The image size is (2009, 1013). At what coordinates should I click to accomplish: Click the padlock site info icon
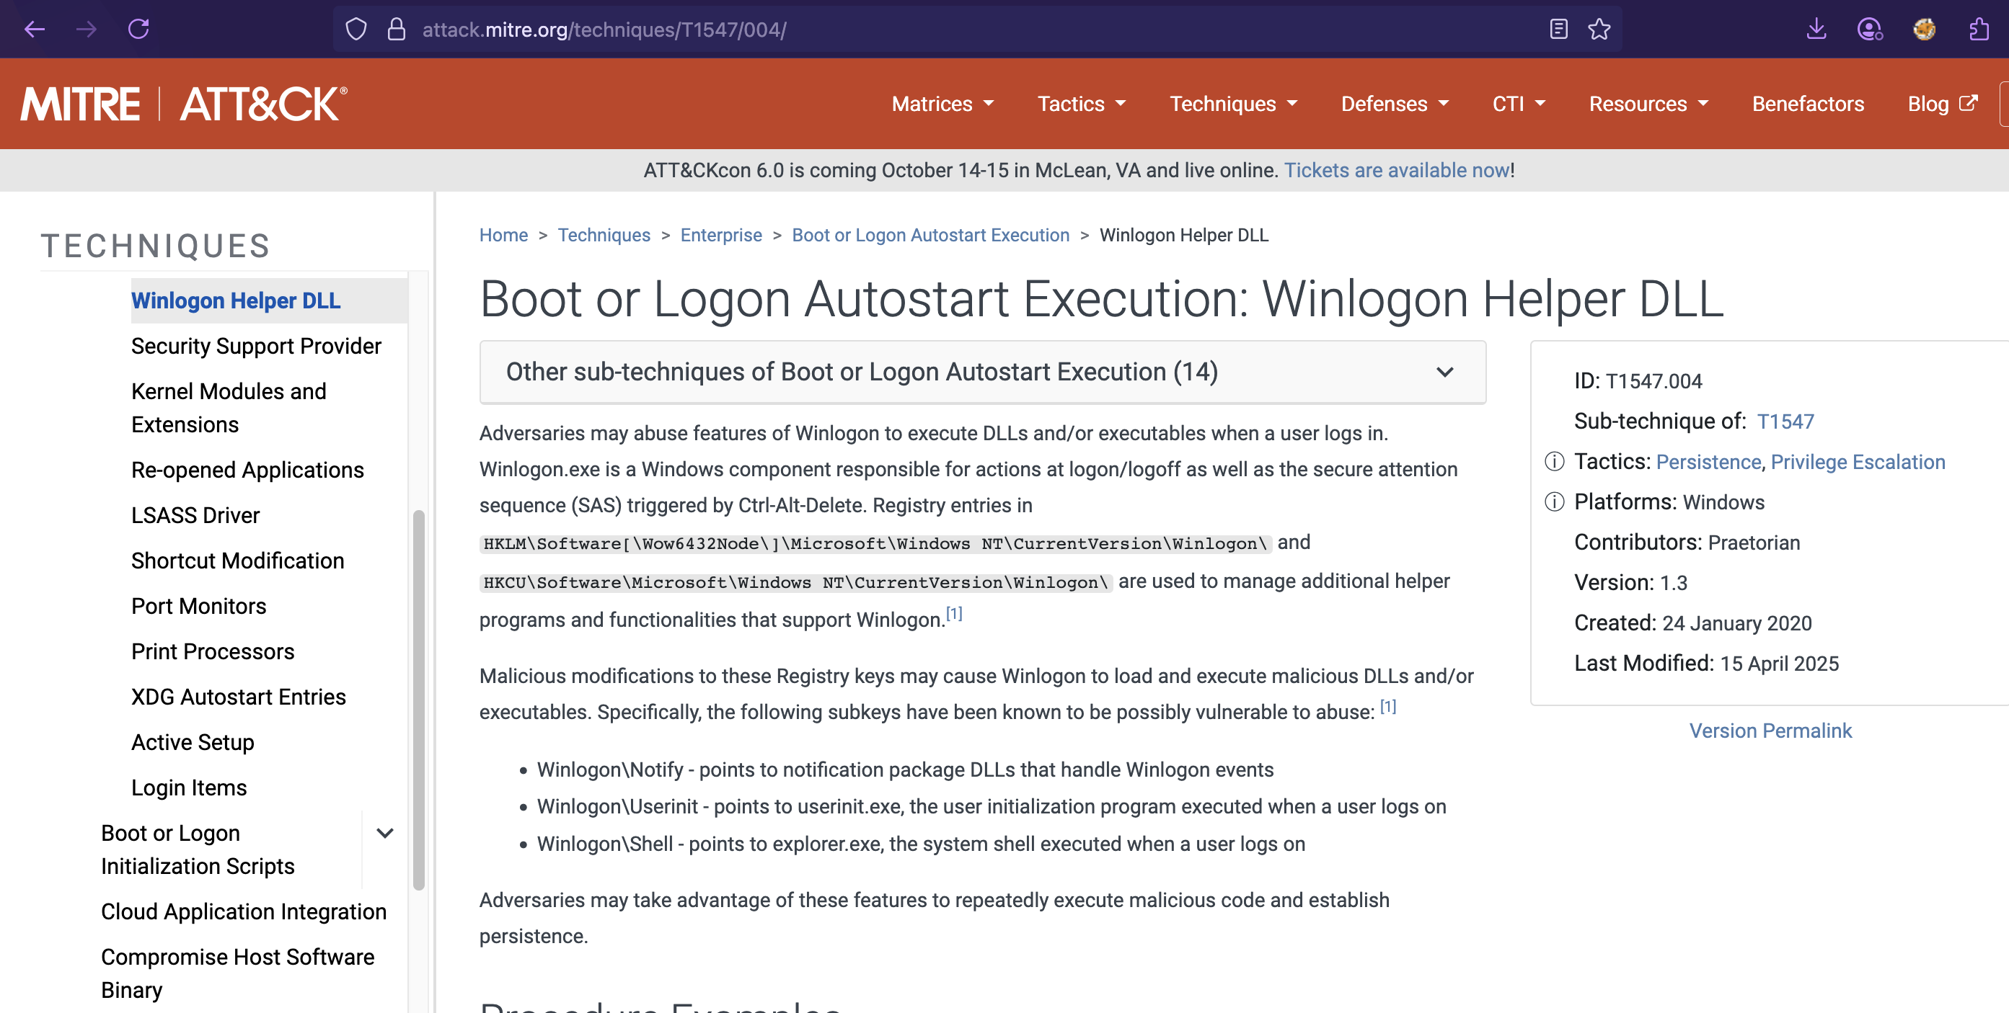(x=396, y=30)
